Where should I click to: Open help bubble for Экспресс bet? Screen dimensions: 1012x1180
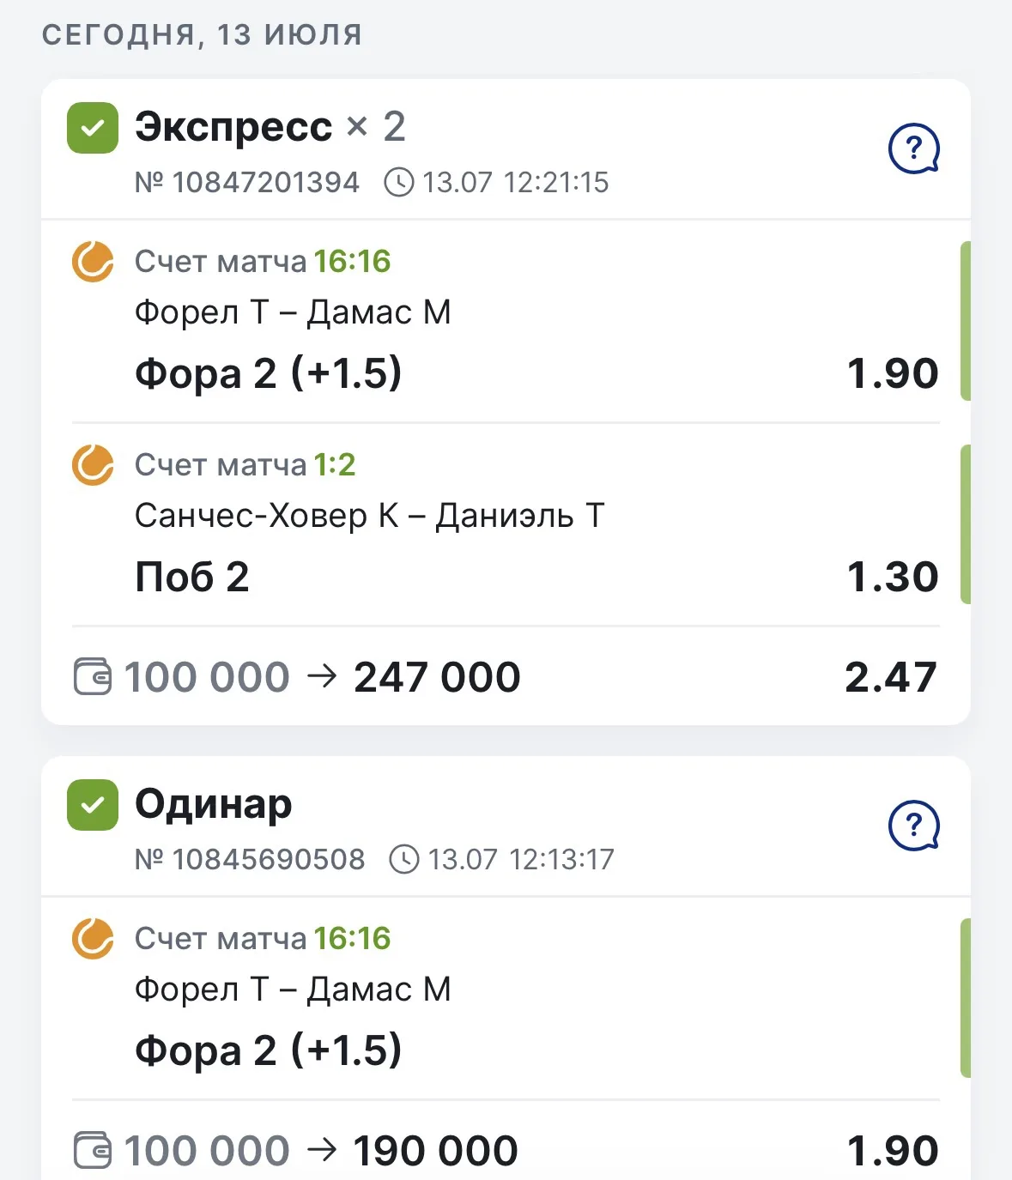click(x=914, y=149)
